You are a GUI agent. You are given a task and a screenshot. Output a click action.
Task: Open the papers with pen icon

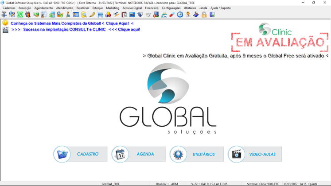click(x=148, y=15)
